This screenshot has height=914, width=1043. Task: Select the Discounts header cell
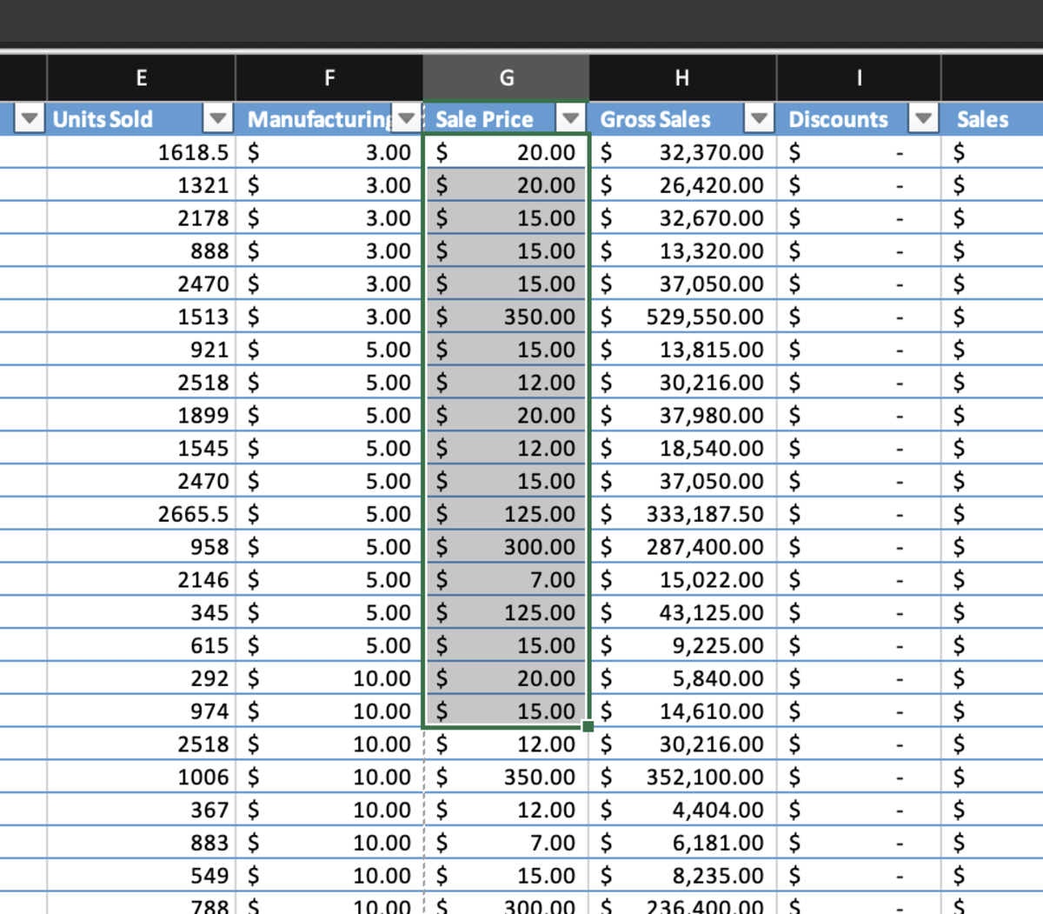pyautogui.click(x=836, y=119)
